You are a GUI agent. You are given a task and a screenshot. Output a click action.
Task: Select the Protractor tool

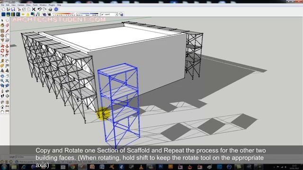coord(2,66)
